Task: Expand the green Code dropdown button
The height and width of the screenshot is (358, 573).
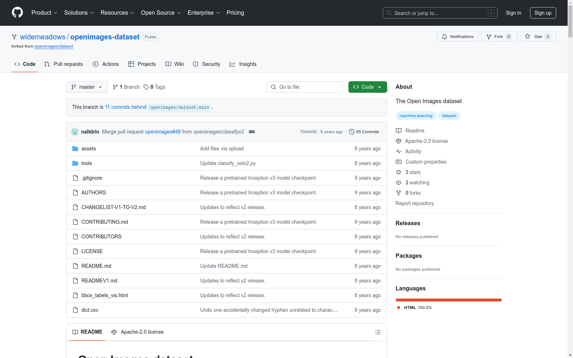Action: tap(368, 87)
